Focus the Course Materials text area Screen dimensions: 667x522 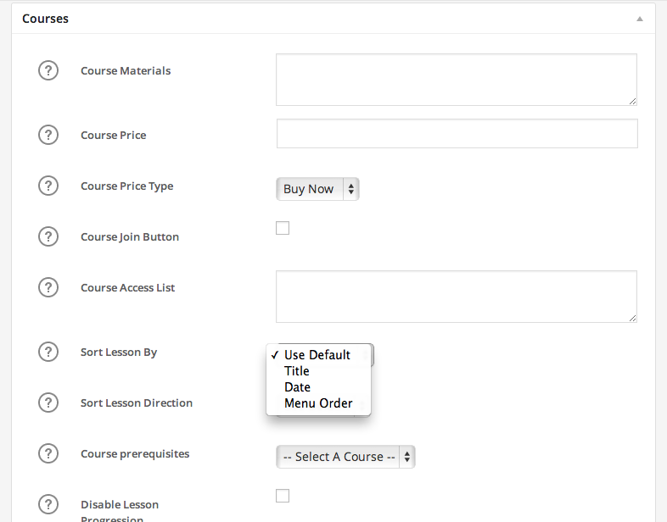click(x=456, y=80)
